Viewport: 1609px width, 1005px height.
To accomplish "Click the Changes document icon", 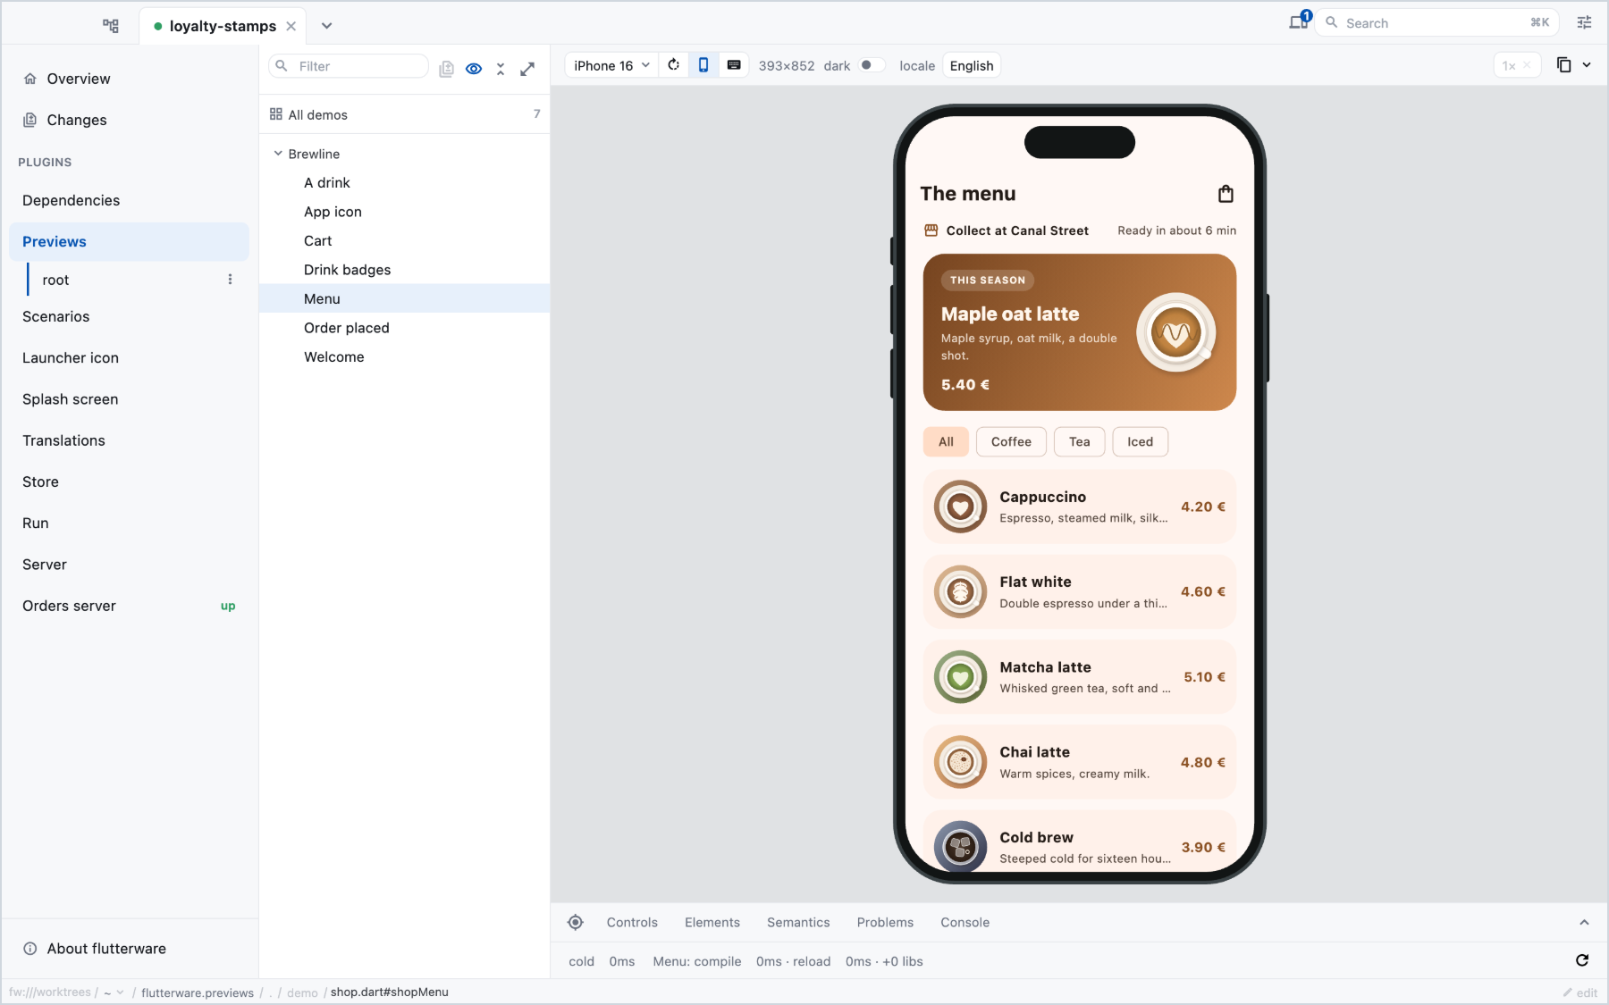I will click(30, 120).
